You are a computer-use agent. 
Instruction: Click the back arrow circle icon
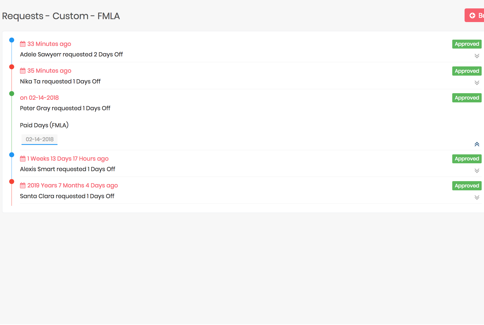(x=472, y=15)
